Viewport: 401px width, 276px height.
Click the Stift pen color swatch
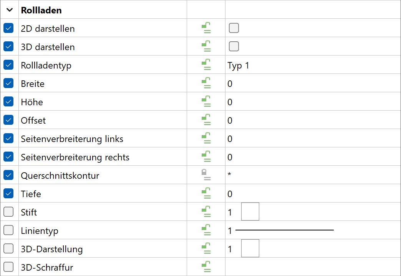tap(250, 212)
